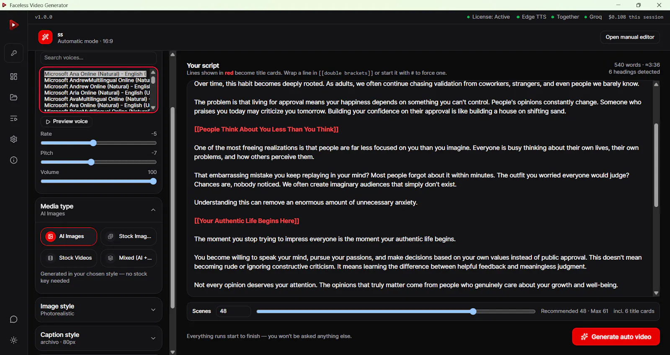Image resolution: width=670 pixels, height=355 pixels.
Task: Click Generate auto video button
Action: pos(616,337)
